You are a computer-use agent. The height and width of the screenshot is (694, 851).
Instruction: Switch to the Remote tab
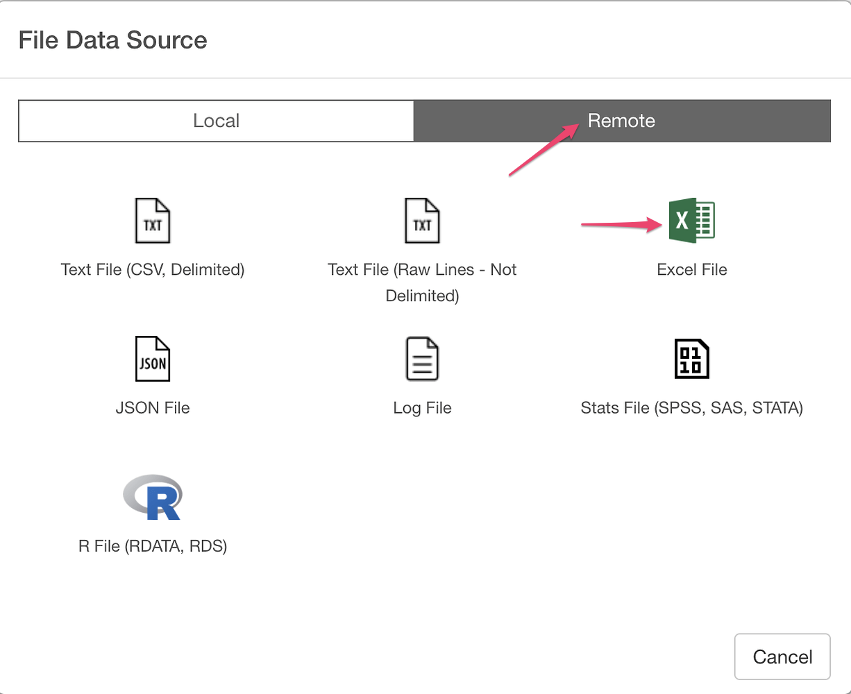622,121
